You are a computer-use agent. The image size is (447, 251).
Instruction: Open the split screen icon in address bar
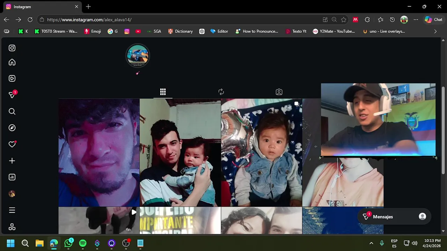coord(325,20)
